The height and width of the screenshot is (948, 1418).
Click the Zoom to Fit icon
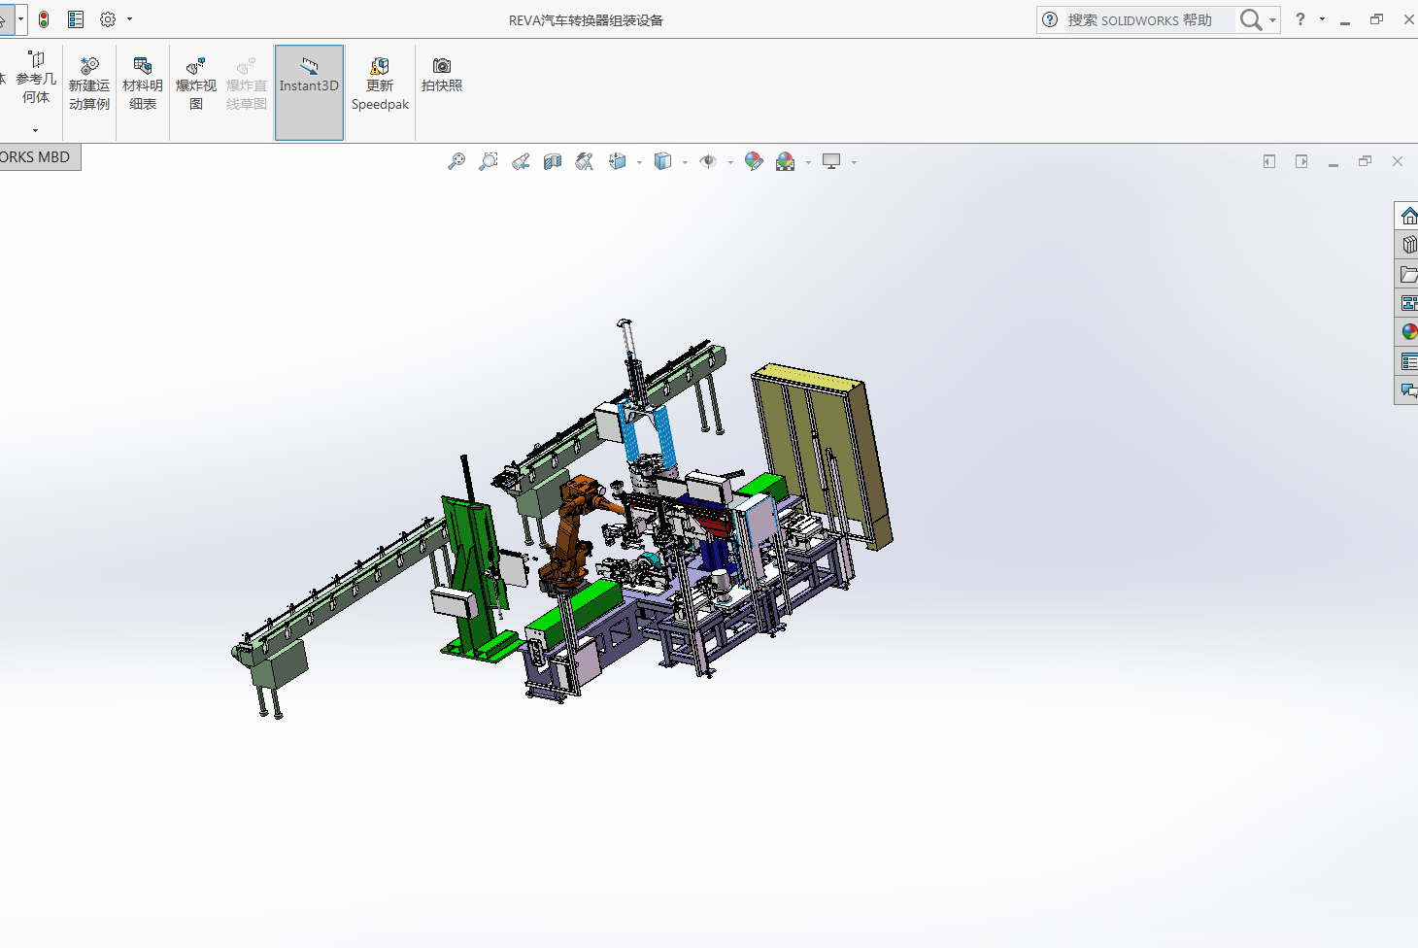(x=456, y=162)
